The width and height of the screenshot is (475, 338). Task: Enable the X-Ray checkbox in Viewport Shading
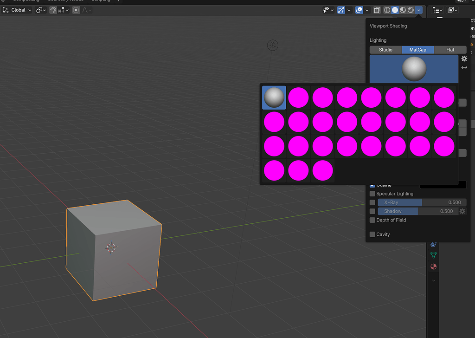pyautogui.click(x=372, y=202)
